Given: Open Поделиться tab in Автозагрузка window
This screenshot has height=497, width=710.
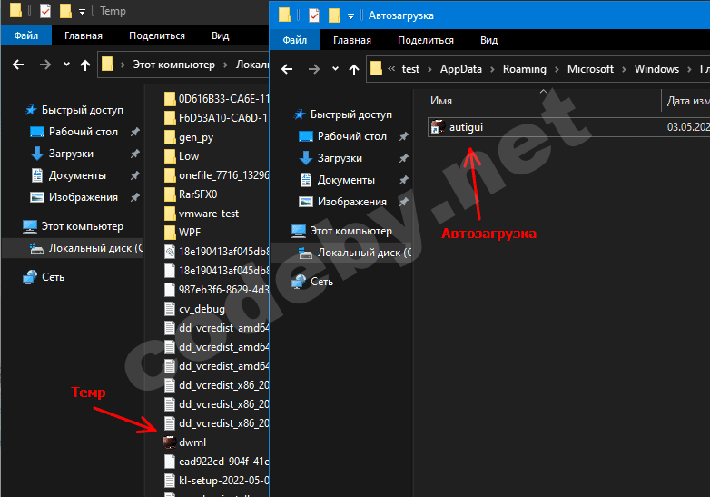Looking at the screenshot, I should coord(426,40).
